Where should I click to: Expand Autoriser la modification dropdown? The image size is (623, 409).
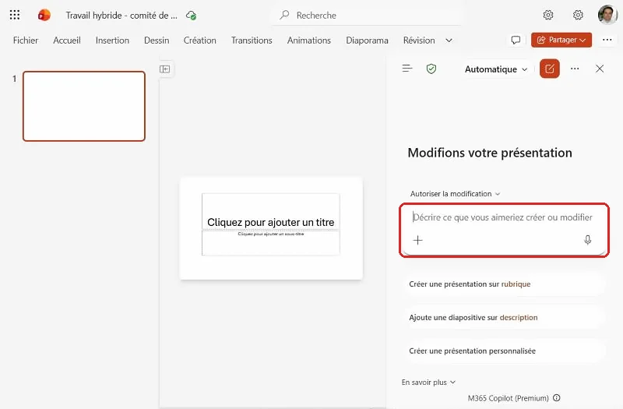click(x=455, y=194)
